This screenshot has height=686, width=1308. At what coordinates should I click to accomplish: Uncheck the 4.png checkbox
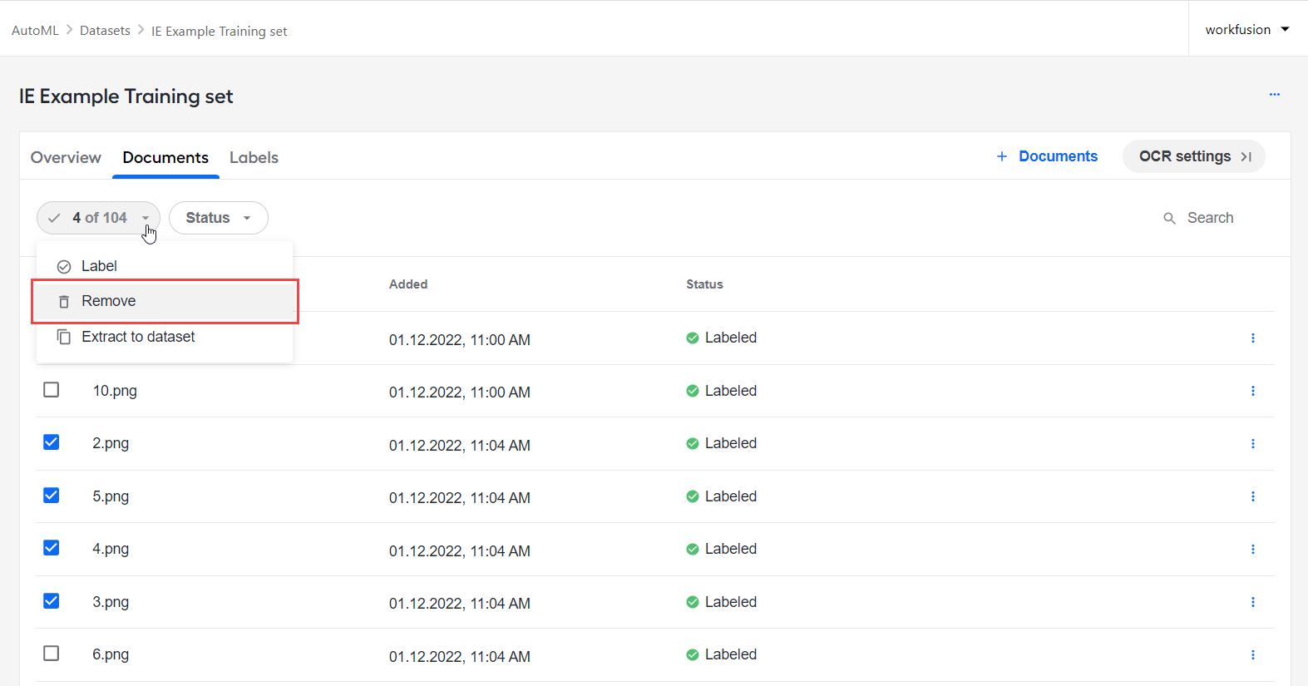52,548
